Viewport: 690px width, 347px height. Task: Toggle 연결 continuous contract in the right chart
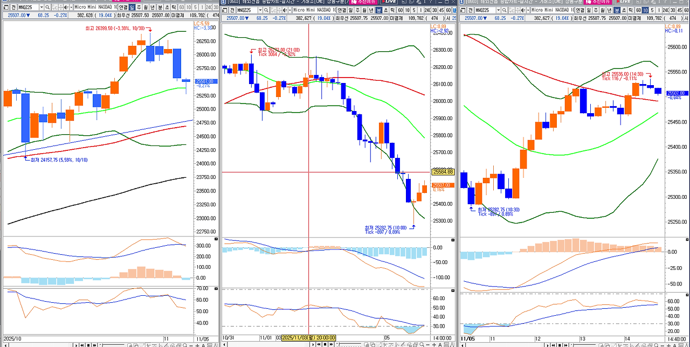[580, 10]
